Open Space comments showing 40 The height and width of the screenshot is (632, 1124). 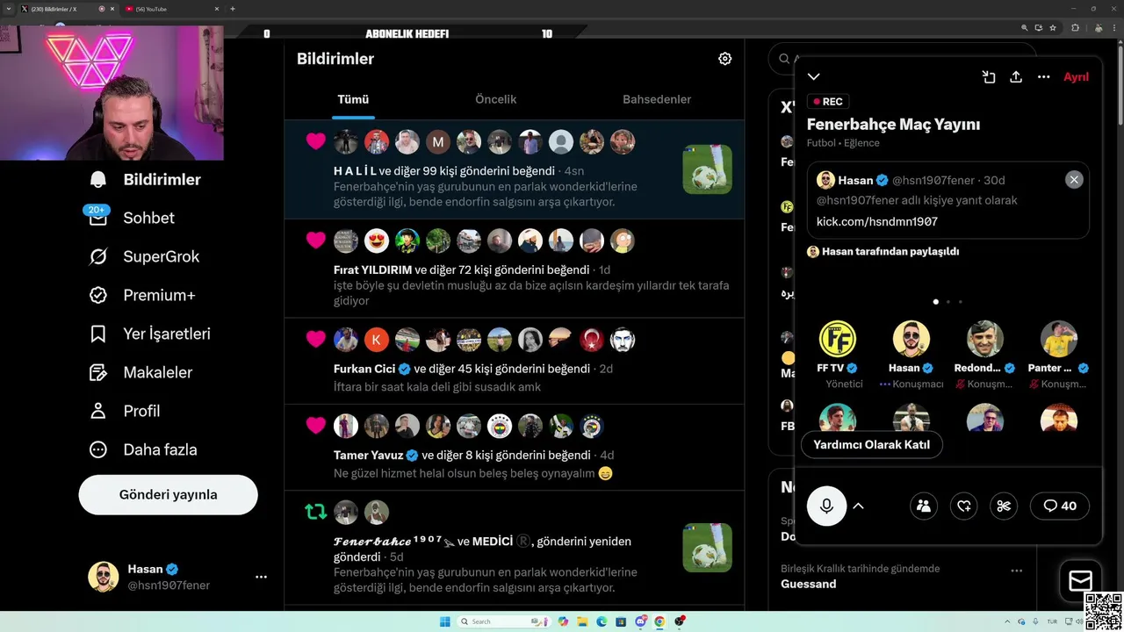[x=1060, y=506]
